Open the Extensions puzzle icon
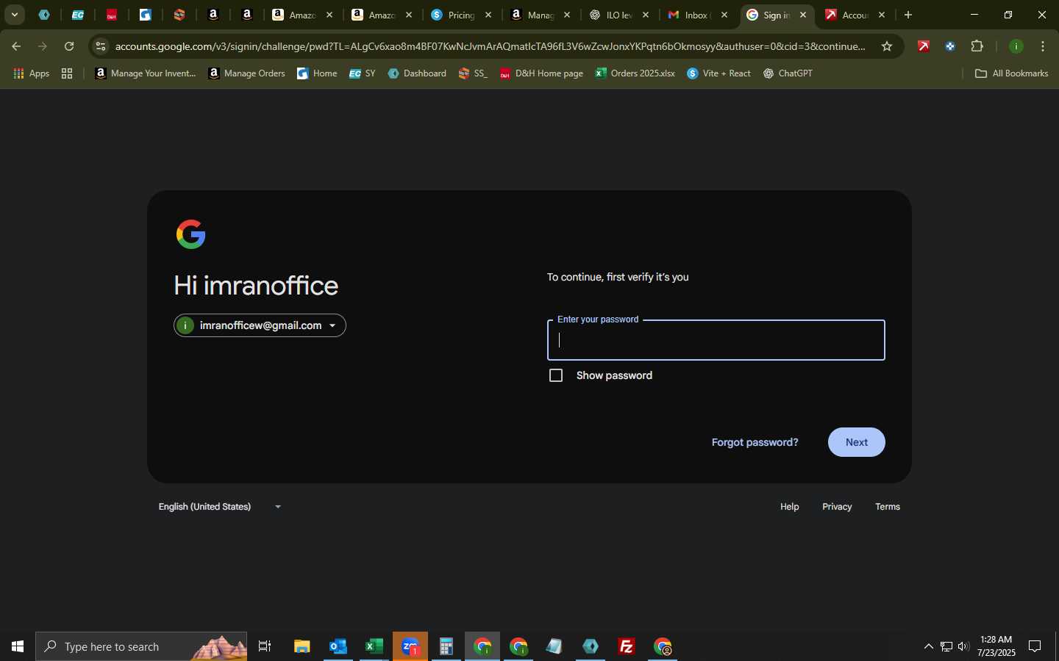The image size is (1059, 661). (977, 46)
